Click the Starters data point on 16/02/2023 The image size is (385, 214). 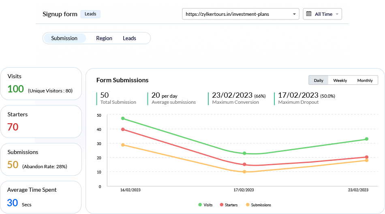(x=123, y=129)
